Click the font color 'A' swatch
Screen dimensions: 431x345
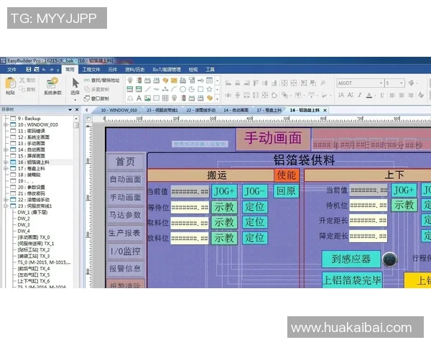pos(369,95)
